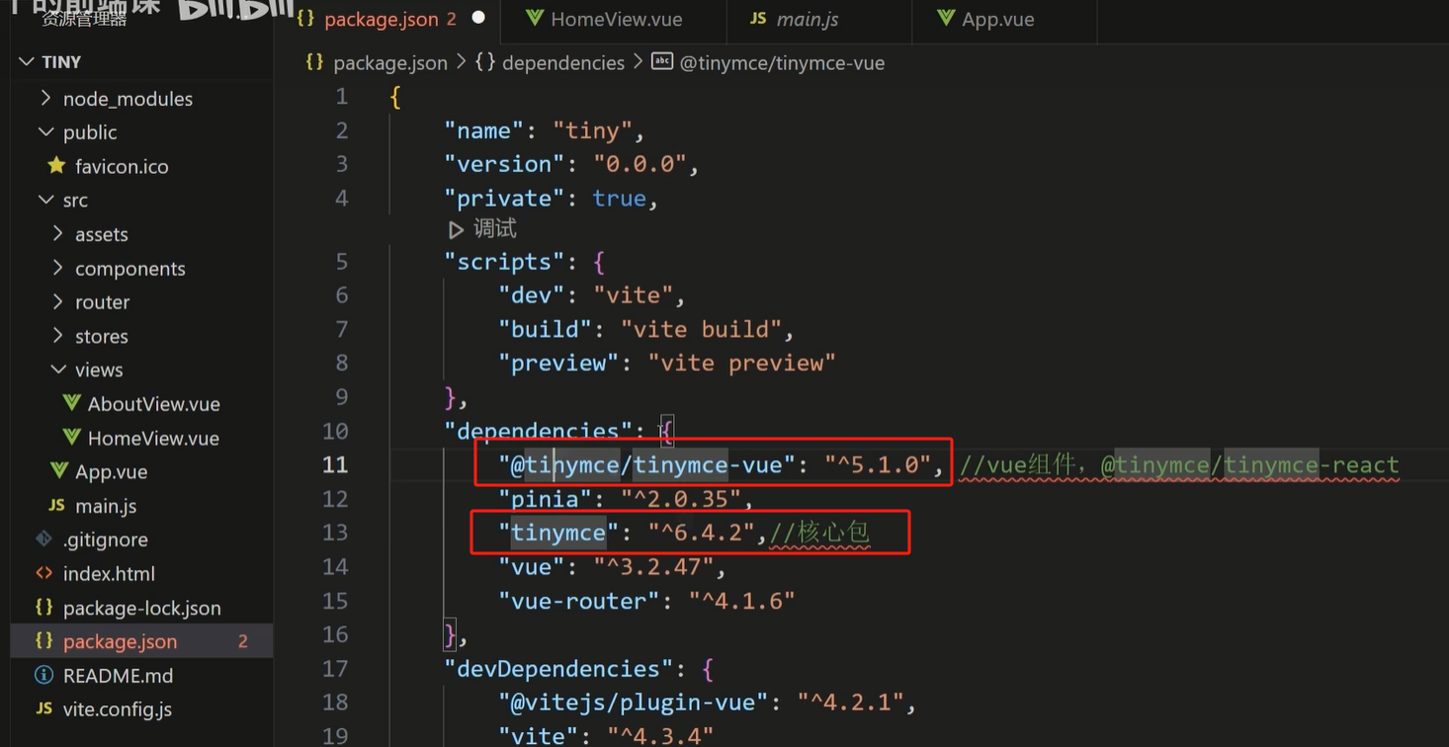The width and height of the screenshot is (1449, 747).
Task: Collapse the public folder
Action: (45, 132)
